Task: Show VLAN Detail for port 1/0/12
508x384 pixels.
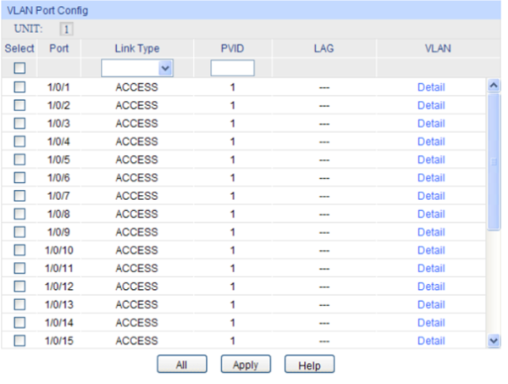Action: [431, 287]
